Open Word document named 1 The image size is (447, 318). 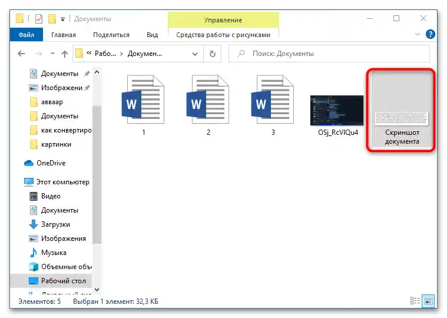[143, 105]
